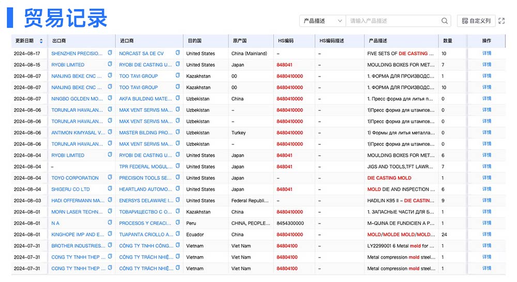
Task: Copy icon next to BROTHER INDUSTRIES...
Action: (110, 245)
